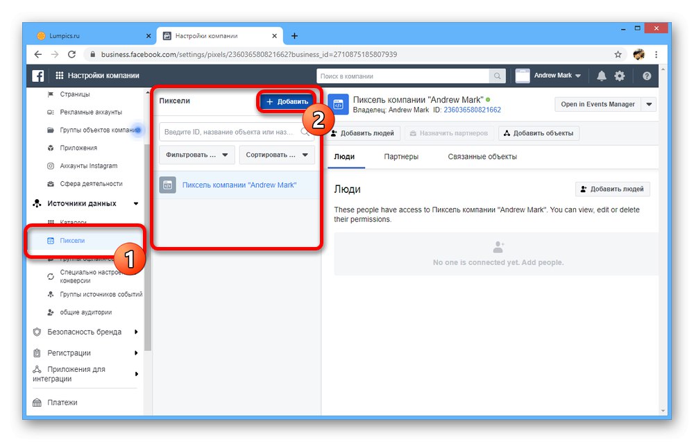Click Добавить людей in Люди section

point(613,189)
